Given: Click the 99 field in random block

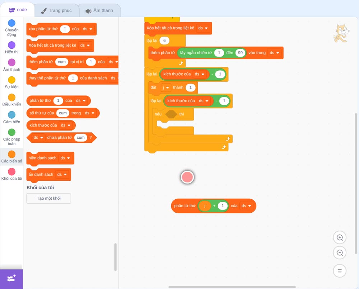Looking at the screenshot, I should [240, 53].
